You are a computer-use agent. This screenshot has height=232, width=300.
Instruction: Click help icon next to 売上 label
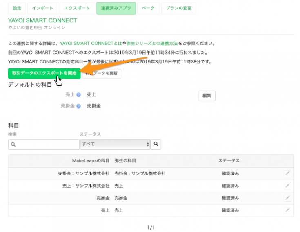point(78,95)
